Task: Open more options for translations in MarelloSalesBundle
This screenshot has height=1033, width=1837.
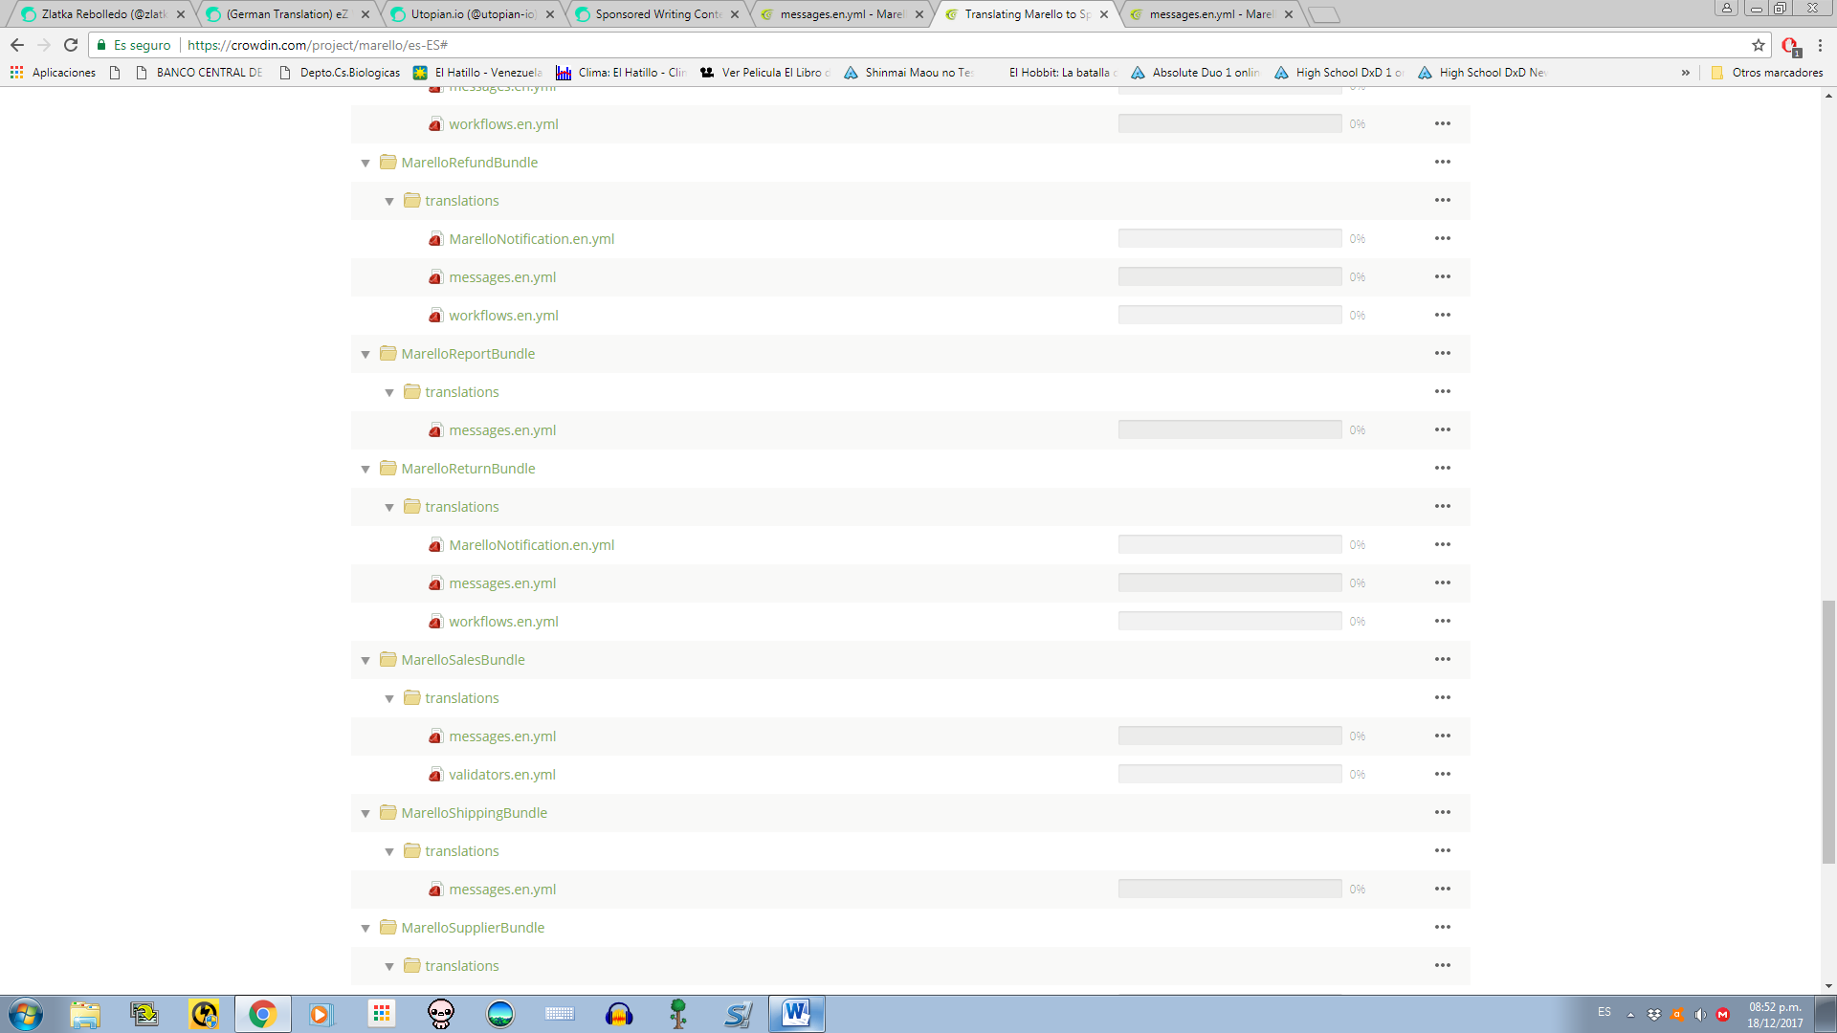Action: 1443,697
